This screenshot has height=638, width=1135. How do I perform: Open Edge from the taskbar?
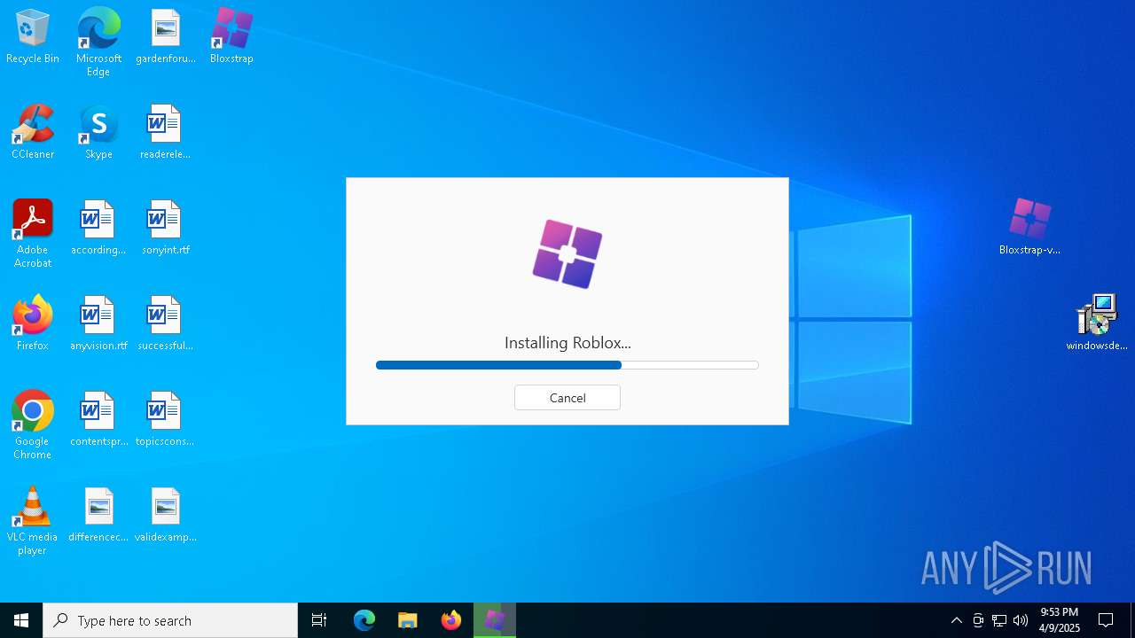point(364,620)
